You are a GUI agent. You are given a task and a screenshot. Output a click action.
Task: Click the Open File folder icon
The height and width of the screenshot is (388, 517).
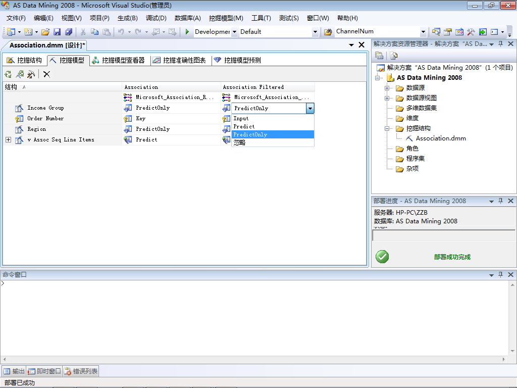click(45, 32)
